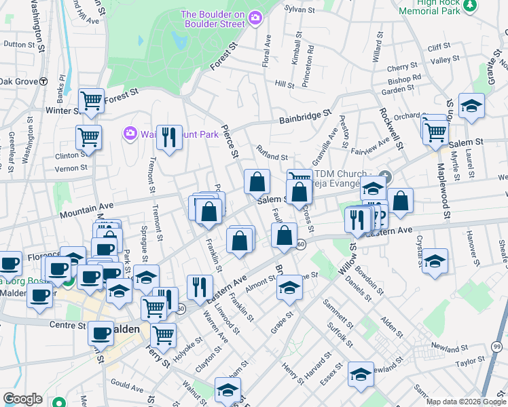Click the Map data ©2026 Google attribution
Viewport: 508px width, 407px height.
click(466, 402)
